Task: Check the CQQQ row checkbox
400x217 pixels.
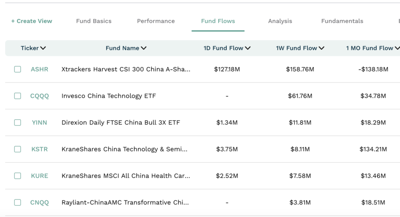Action: (x=18, y=96)
